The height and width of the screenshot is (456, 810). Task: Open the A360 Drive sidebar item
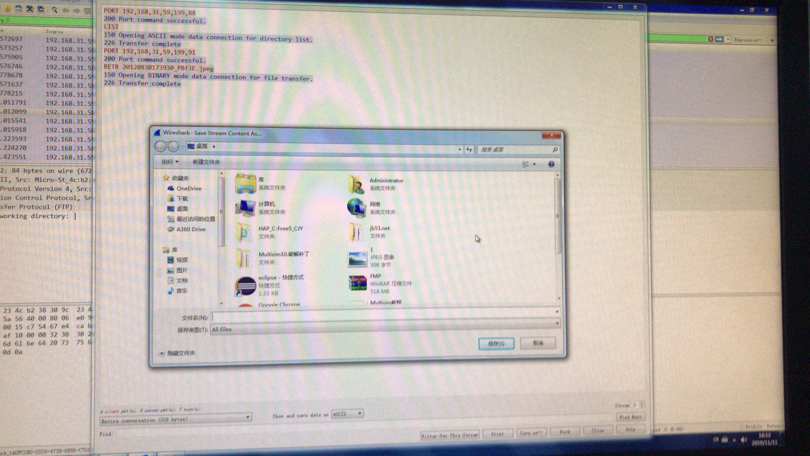[x=191, y=229]
